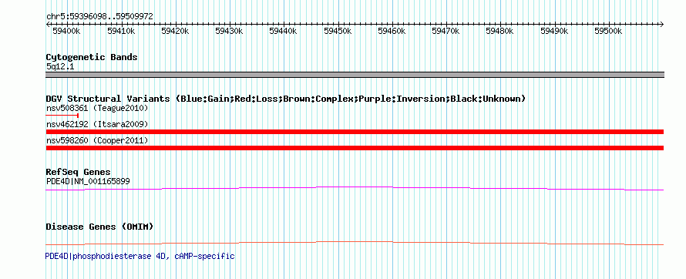Open the nsv508361 (Teague2010) variant label
This screenshot has height=279, width=686.
(x=97, y=108)
